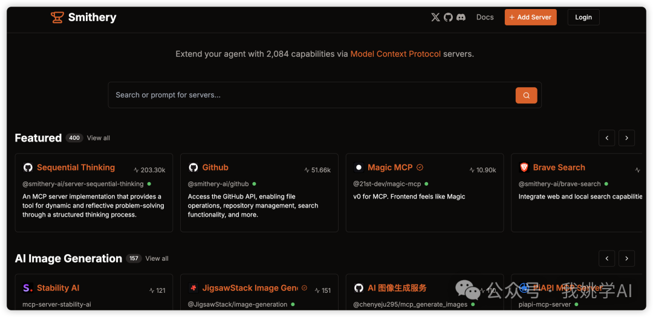The height and width of the screenshot is (317, 653).
Task: Open the GitHub icon in header
Action: click(448, 17)
